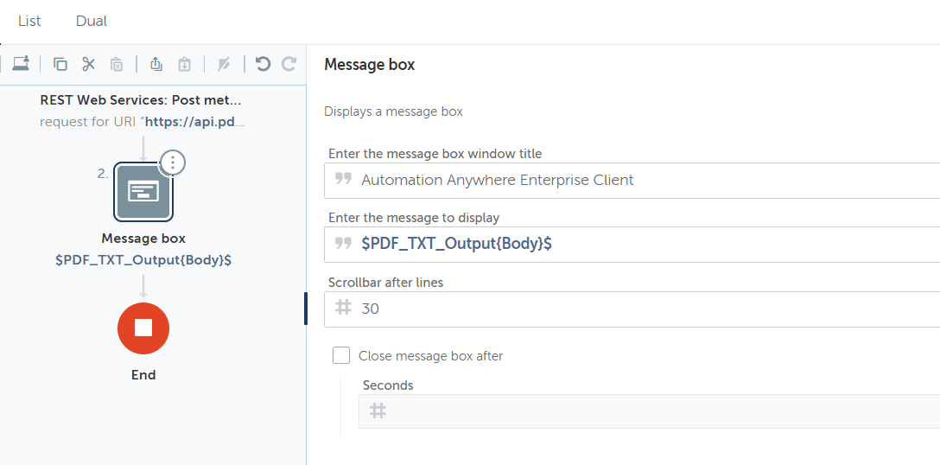The width and height of the screenshot is (940, 465).
Task: Click the panel collapse handle between panes
Action: coord(306,308)
